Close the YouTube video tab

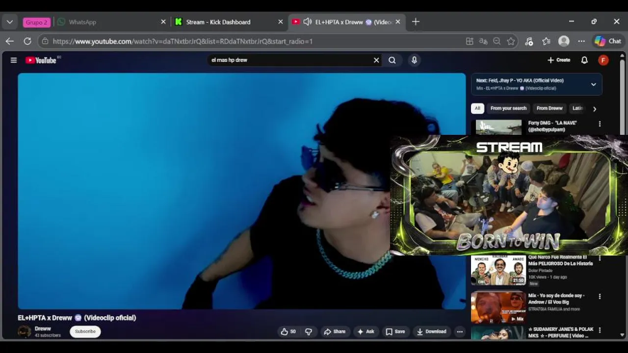pyautogui.click(x=398, y=22)
